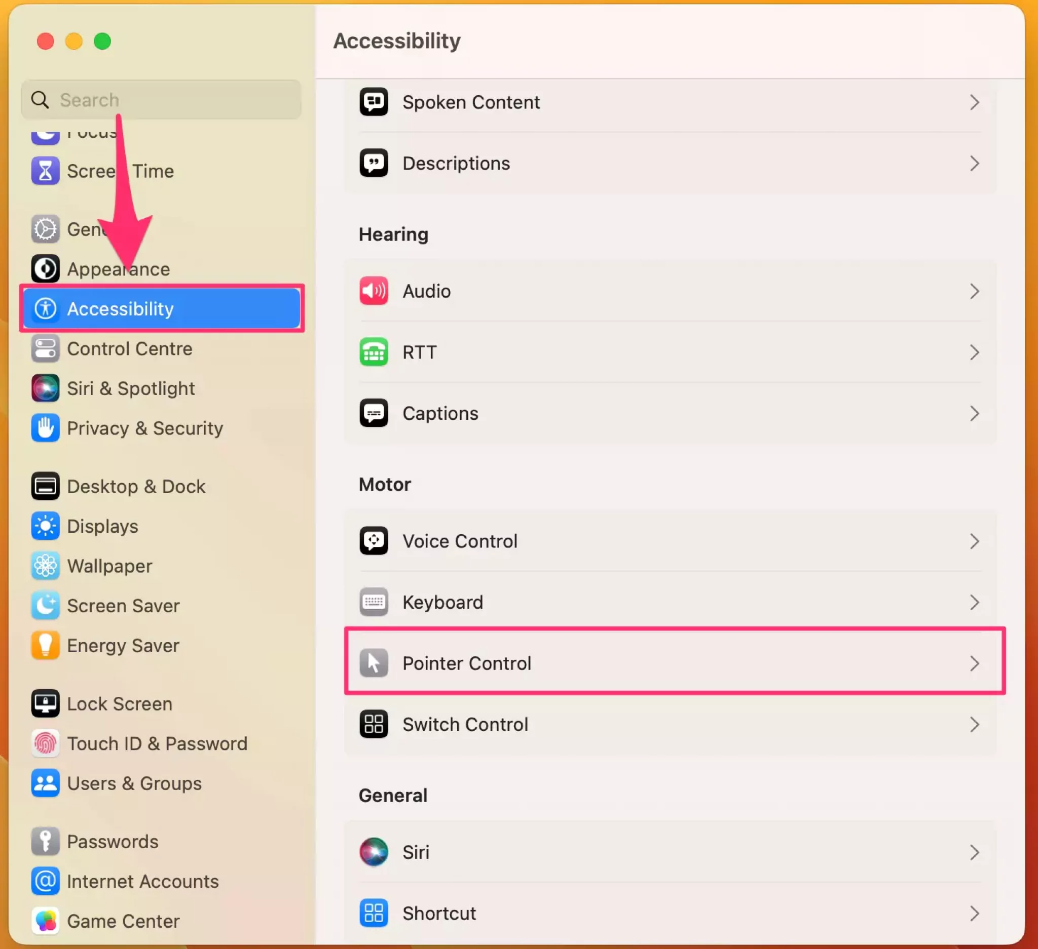Click the Wallpaper flower icon
This screenshot has height=949, width=1038.
(45, 566)
